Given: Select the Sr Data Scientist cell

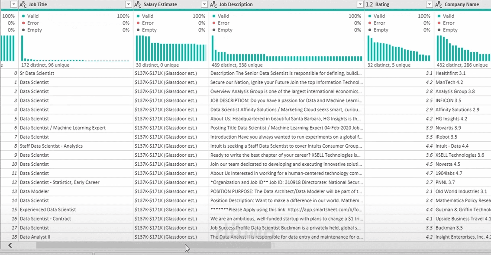Looking at the screenshot, I should coord(76,73).
